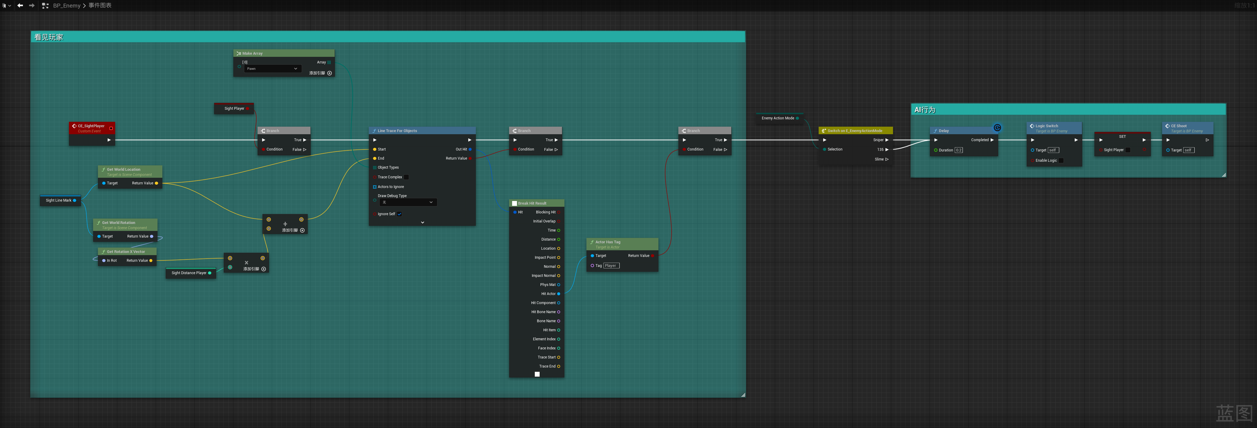
Task: Open the Pawn dropdown in Make Array
Action: [272, 69]
